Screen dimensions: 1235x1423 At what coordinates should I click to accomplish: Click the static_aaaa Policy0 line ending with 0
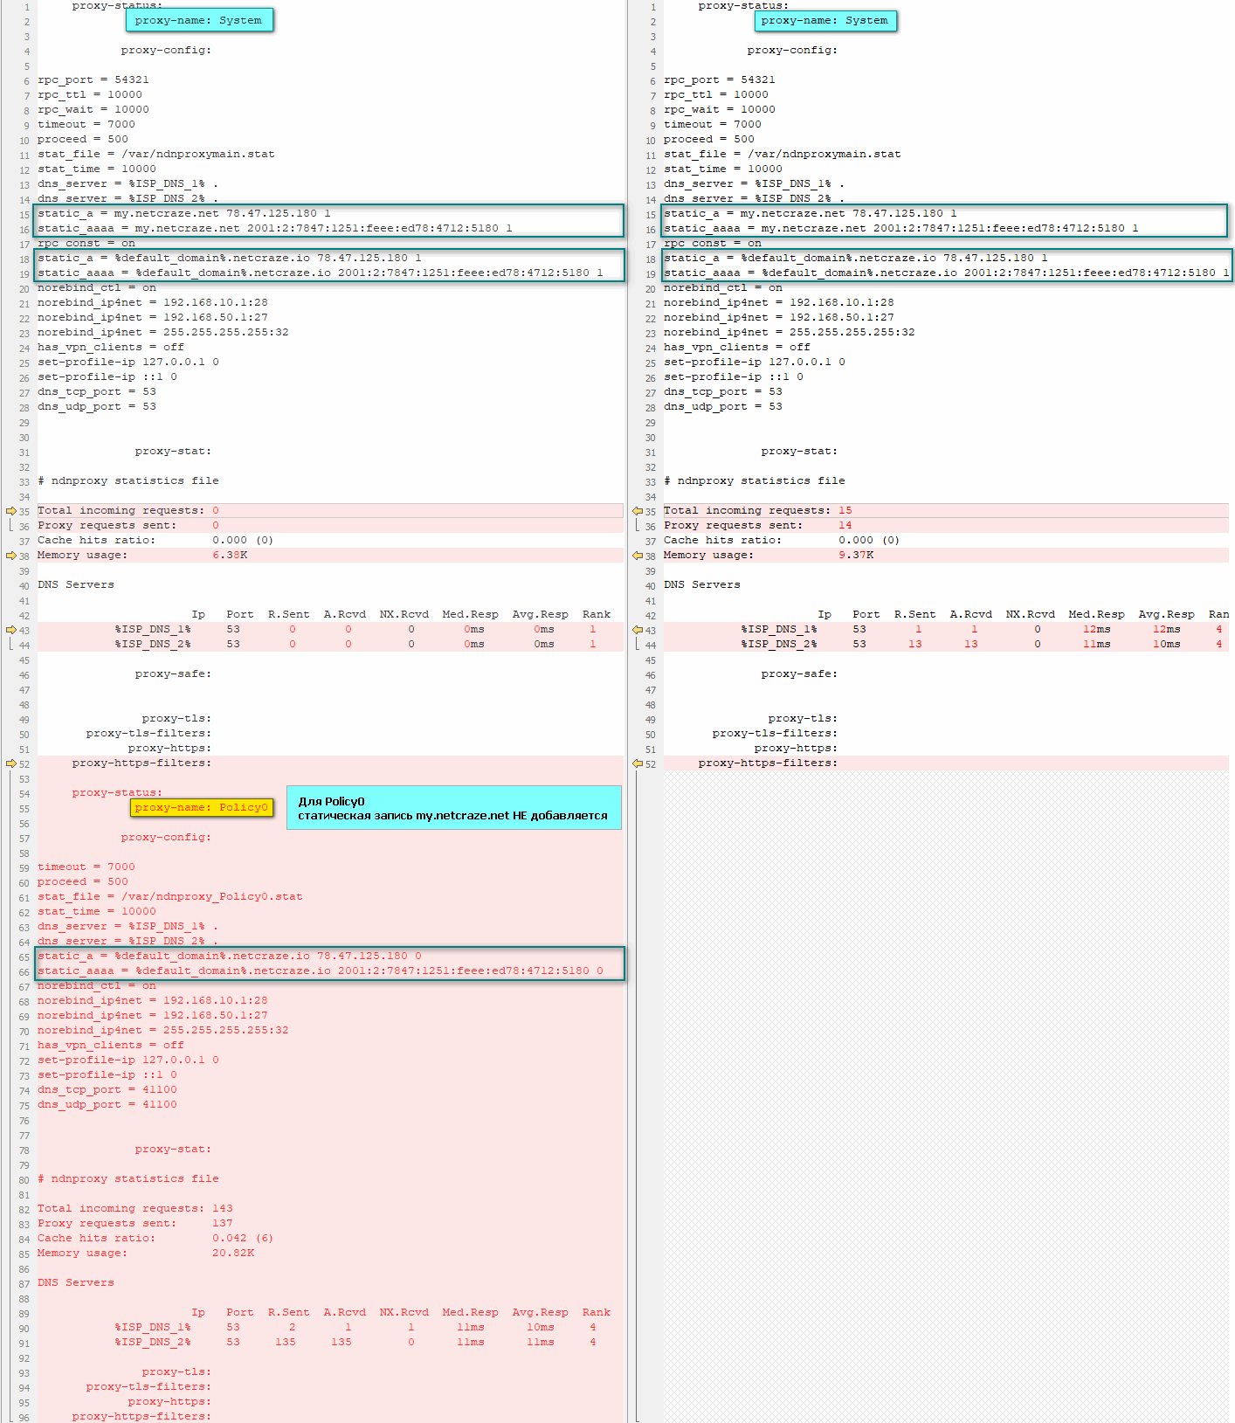321,971
